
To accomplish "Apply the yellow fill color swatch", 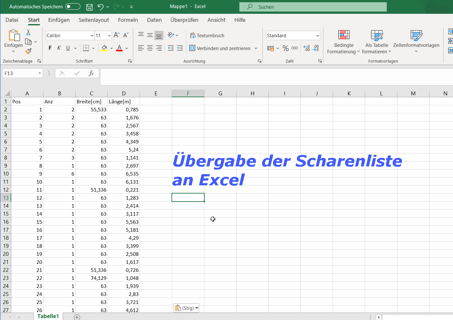I will (104, 48).
